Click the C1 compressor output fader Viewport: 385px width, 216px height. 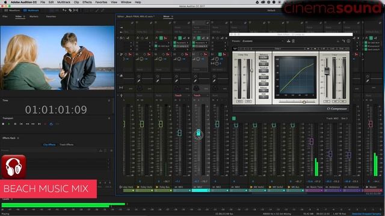pos(327,71)
